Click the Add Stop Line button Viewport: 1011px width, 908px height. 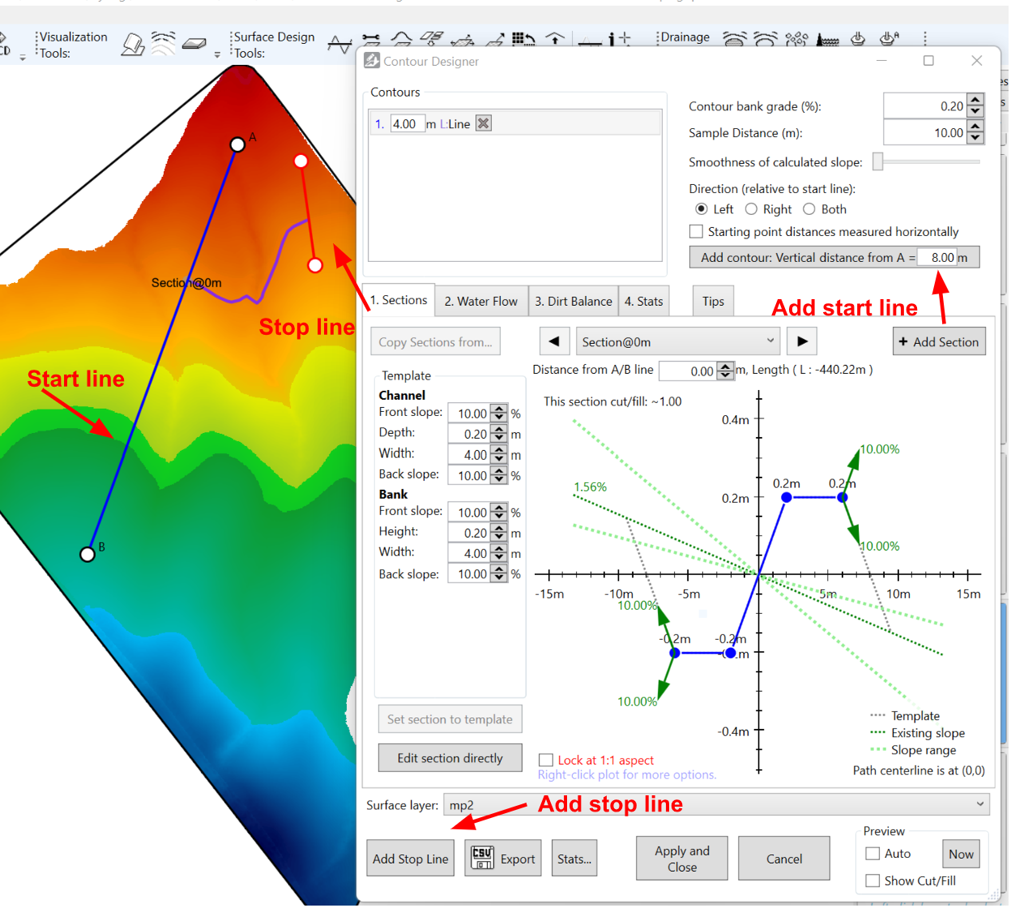(x=411, y=859)
